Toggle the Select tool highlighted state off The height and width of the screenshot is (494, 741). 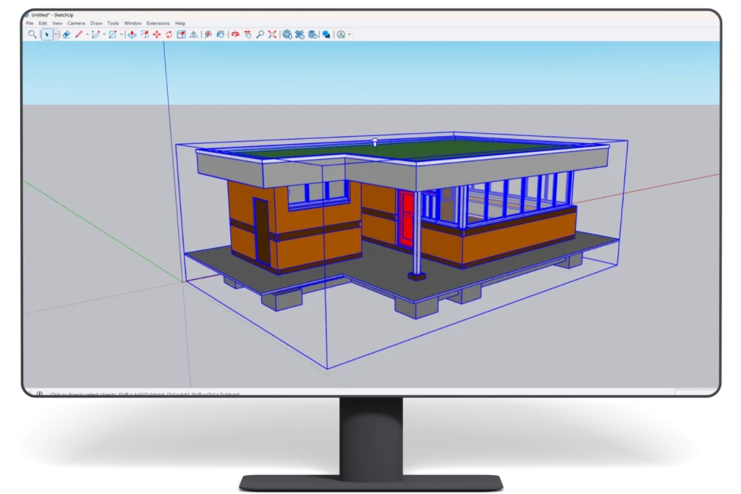tap(48, 34)
